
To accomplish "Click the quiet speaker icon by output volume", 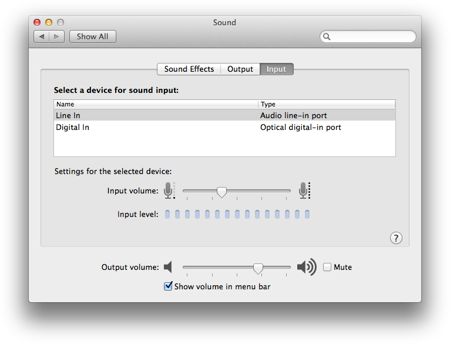I will click(x=169, y=267).
